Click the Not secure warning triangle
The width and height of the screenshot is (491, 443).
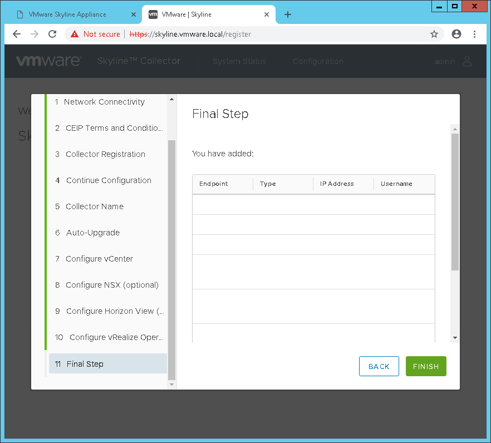point(75,34)
